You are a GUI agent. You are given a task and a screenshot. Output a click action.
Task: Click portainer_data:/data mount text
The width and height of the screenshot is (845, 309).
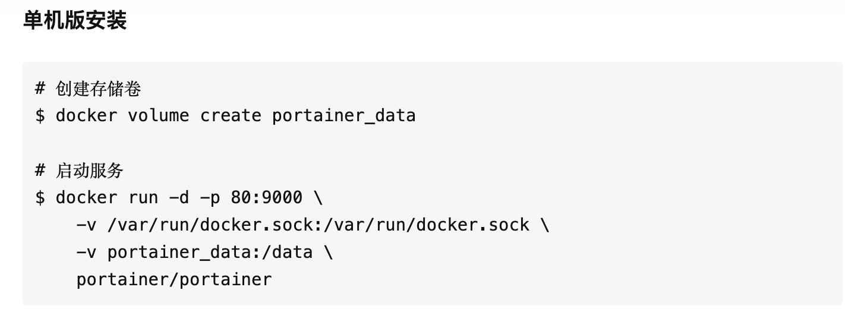[x=210, y=253]
